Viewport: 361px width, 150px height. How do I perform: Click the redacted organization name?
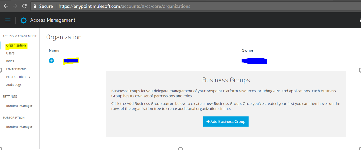pos(71,61)
